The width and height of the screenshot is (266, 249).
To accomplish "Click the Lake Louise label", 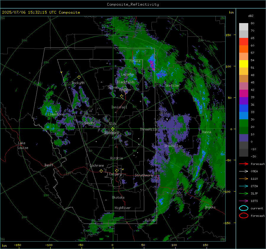I will click(23, 145).
